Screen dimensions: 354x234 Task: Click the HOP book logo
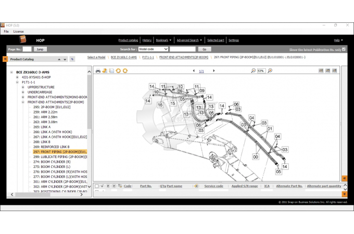click(23, 40)
